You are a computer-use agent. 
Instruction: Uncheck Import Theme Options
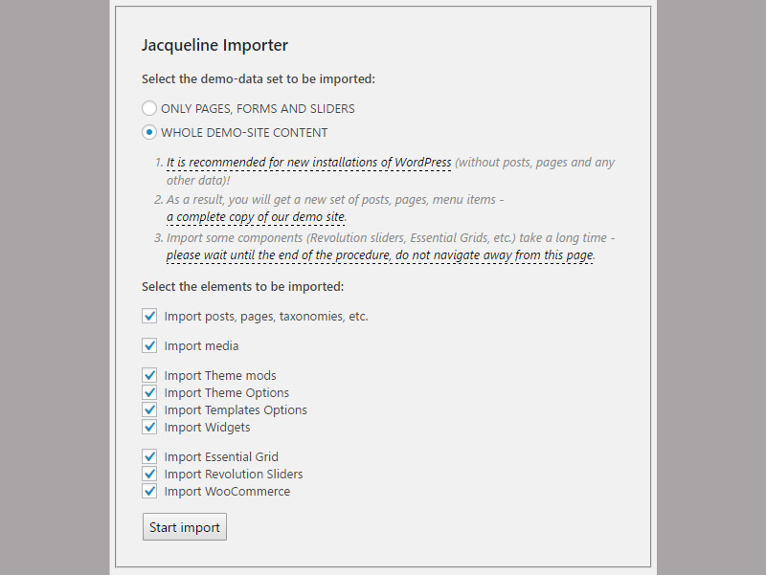tap(149, 393)
